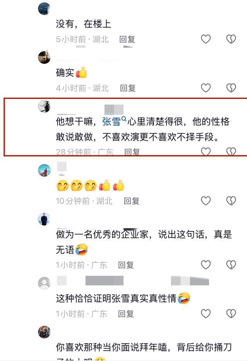The height and width of the screenshot is (361, 247).
Task: Like the three-smiley emoji comment from 湖北
Action: 206,201
